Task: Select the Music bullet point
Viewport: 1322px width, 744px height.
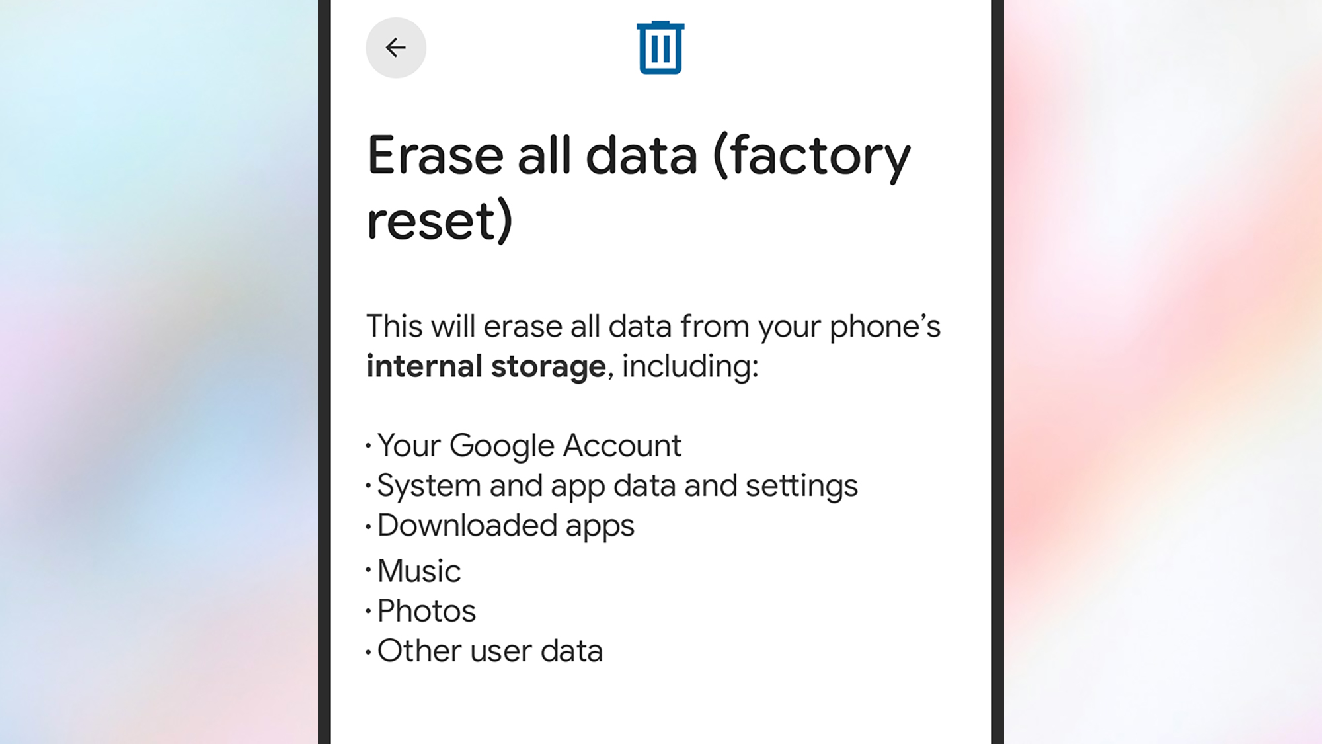Action: (416, 570)
